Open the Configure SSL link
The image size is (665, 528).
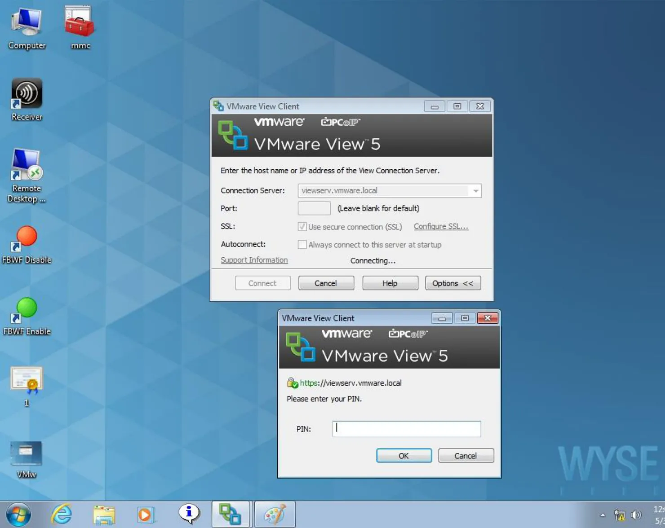441,226
